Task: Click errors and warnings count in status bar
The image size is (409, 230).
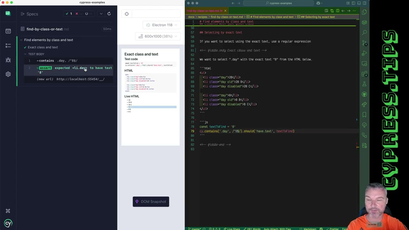Action: [215, 229]
